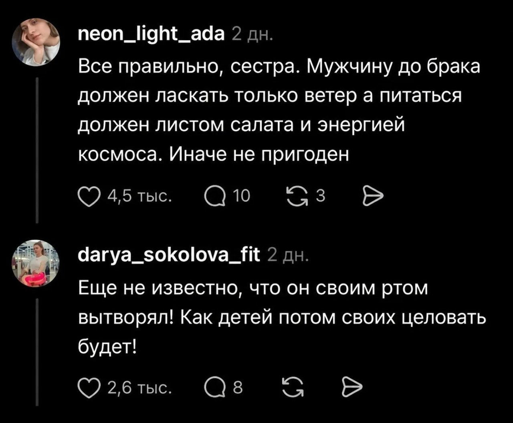The image size is (513, 423).
Task: Click the repost count 3
Action: [320, 196]
